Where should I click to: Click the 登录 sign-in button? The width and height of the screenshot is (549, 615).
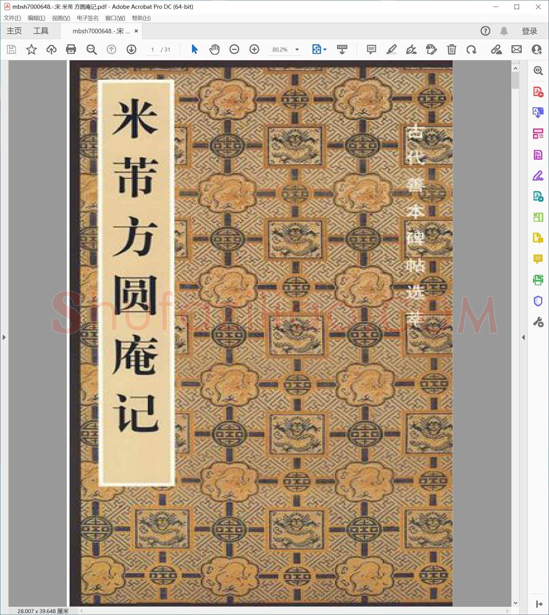point(529,31)
